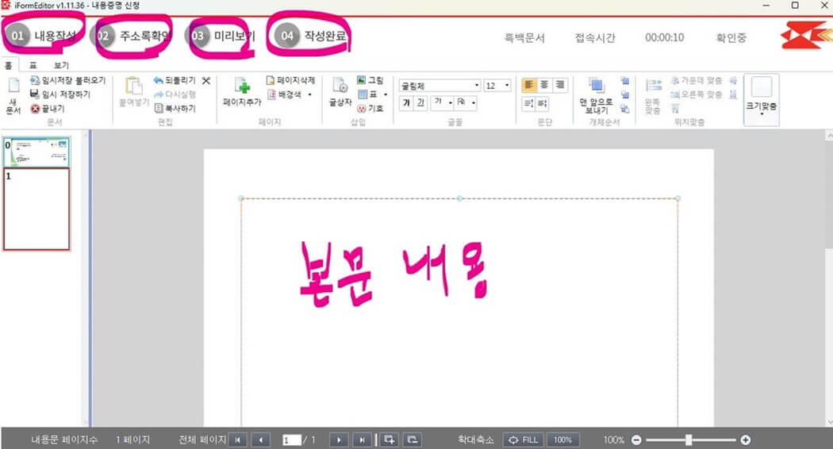Click line spacing decrease icon in 문단
Image resolution: width=833 pixels, height=449 pixels.
point(543,104)
